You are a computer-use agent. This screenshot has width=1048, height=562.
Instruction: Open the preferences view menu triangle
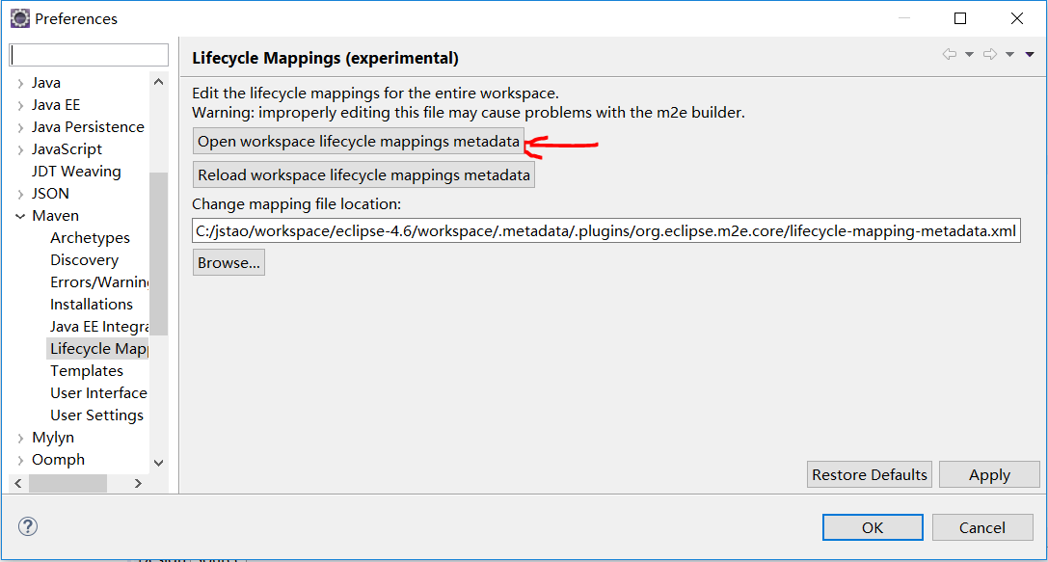point(1030,55)
